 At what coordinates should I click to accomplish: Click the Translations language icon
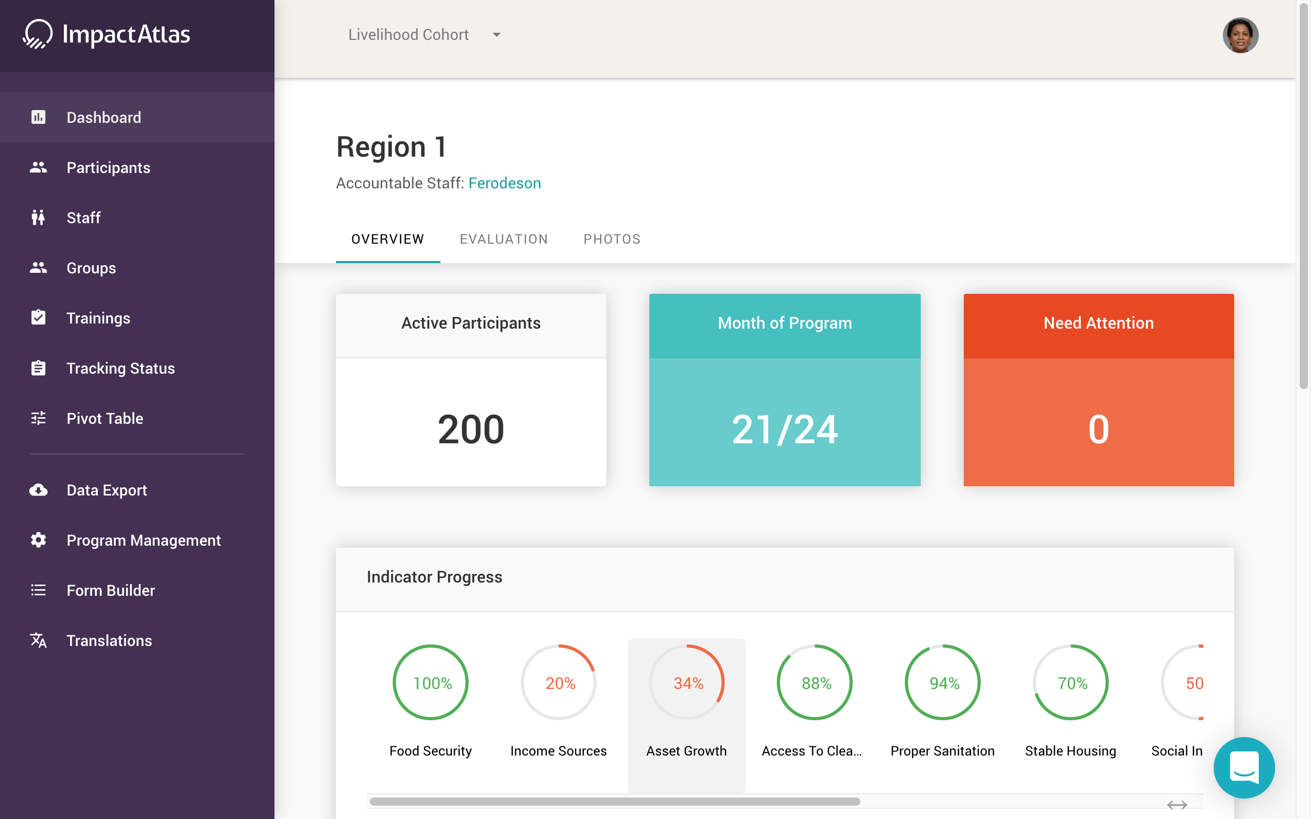[38, 640]
